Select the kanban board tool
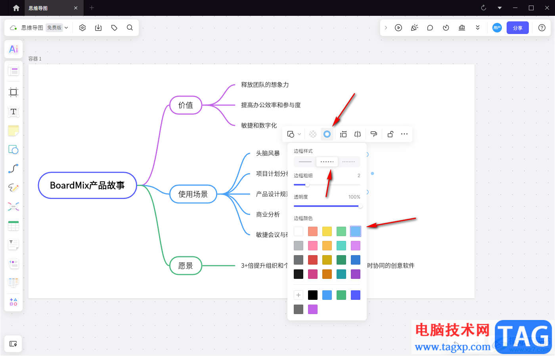The height and width of the screenshot is (356, 555). click(x=13, y=282)
